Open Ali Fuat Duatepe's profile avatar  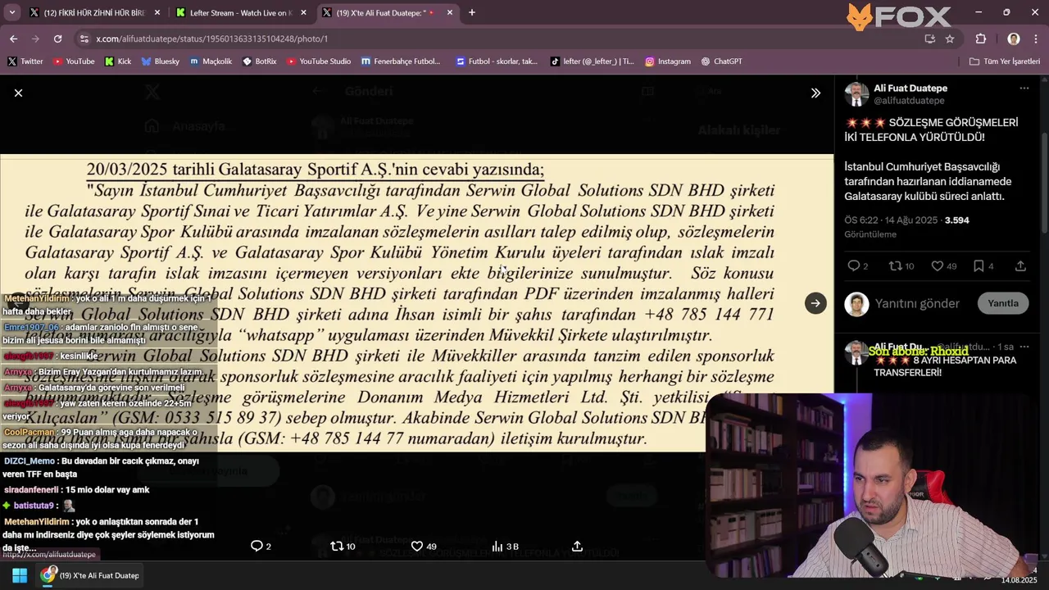pos(856,94)
